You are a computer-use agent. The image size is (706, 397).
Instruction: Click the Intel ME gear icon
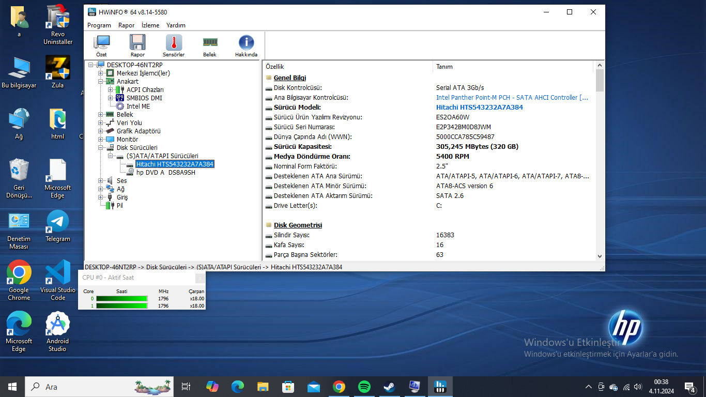pyautogui.click(x=120, y=106)
